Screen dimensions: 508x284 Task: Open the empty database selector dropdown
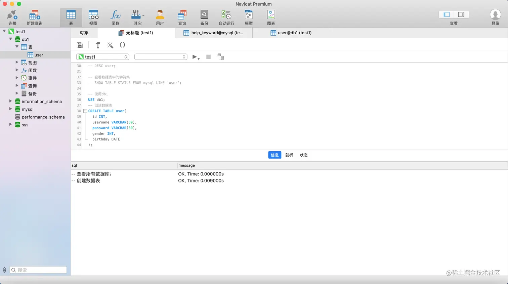pyautogui.click(x=161, y=57)
